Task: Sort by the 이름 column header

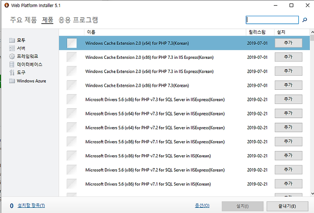Action: pyautogui.click(x=165, y=32)
